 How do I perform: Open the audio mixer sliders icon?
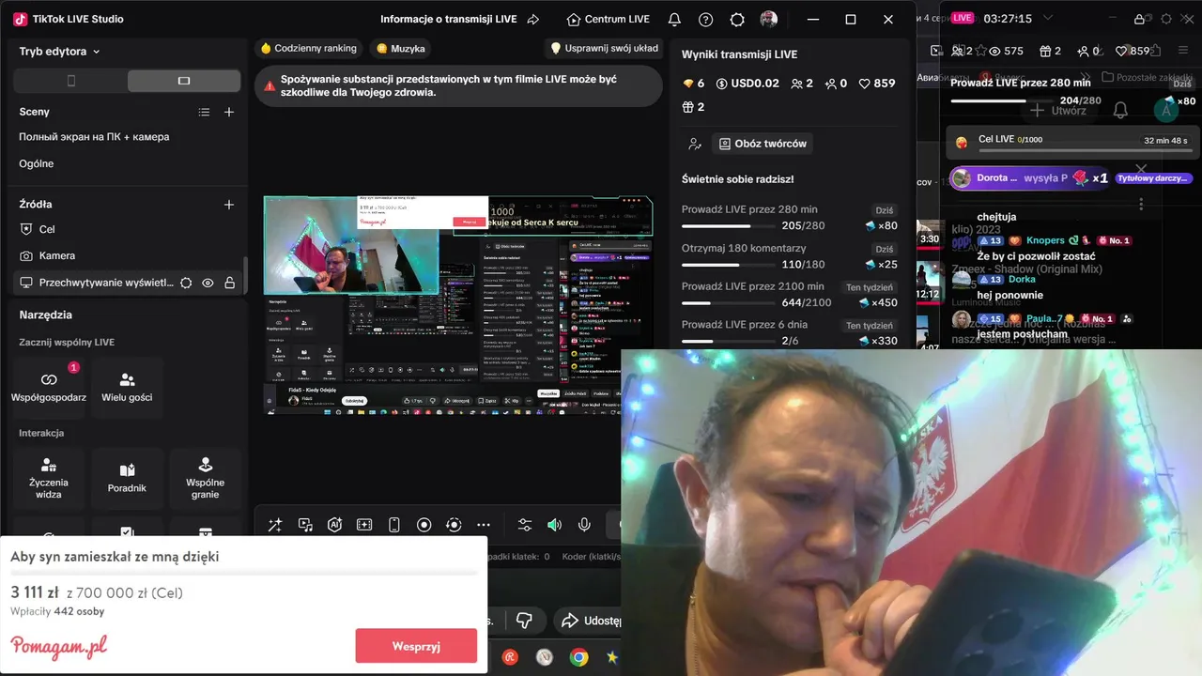coord(525,525)
